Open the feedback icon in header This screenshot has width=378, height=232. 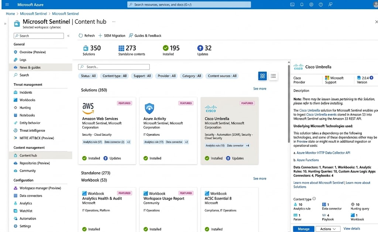pos(330,4)
